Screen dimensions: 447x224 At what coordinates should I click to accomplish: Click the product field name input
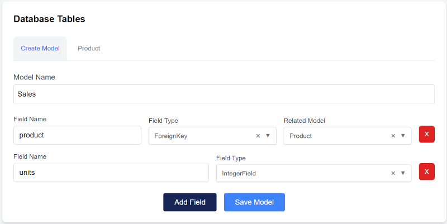coord(77,135)
